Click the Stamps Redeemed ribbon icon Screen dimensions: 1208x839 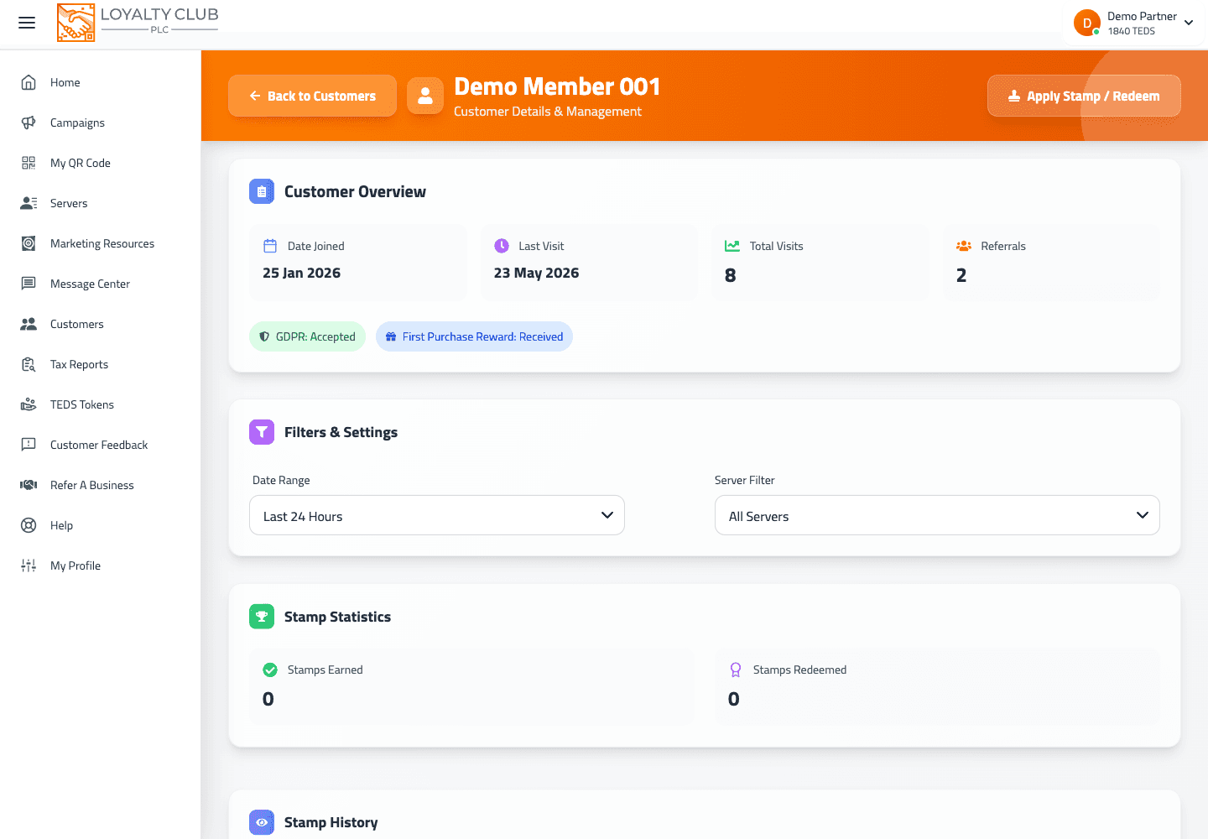tap(736, 670)
